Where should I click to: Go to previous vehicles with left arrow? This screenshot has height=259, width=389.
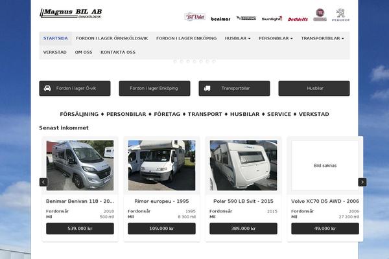[x=43, y=182]
